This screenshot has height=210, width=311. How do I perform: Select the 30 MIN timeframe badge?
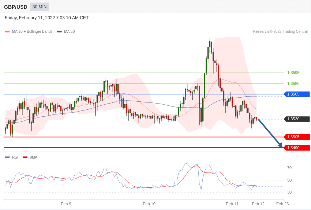(40, 7)
